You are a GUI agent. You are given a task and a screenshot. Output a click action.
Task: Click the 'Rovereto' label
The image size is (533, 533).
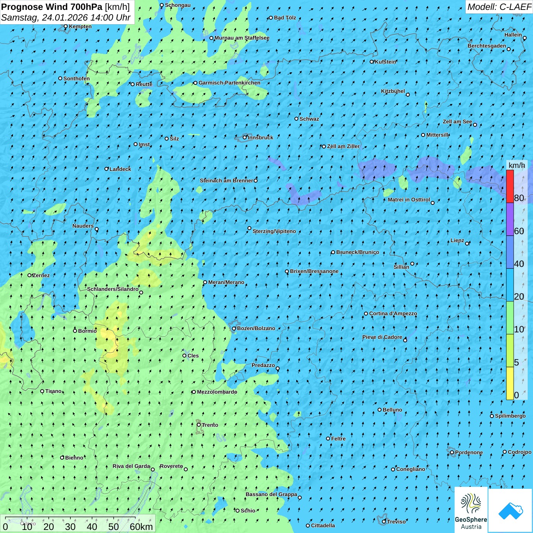(x=171, y=466)
